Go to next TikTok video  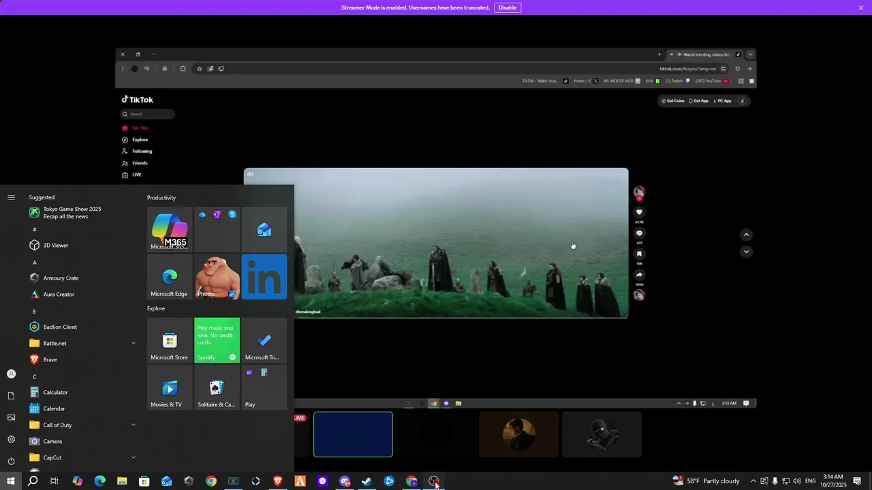coord(746,252)
